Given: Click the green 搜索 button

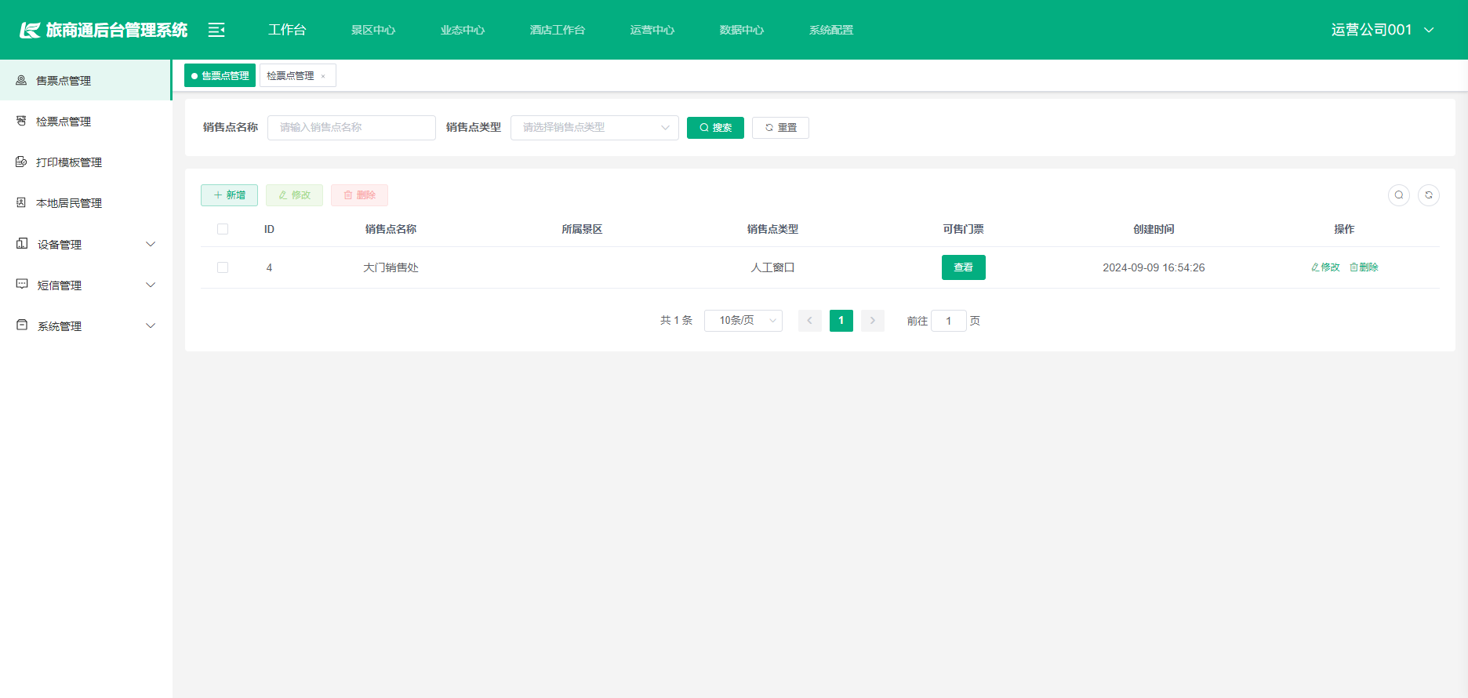Looking at the screenshot, I should pyautogui.click(x=715, y=128).
